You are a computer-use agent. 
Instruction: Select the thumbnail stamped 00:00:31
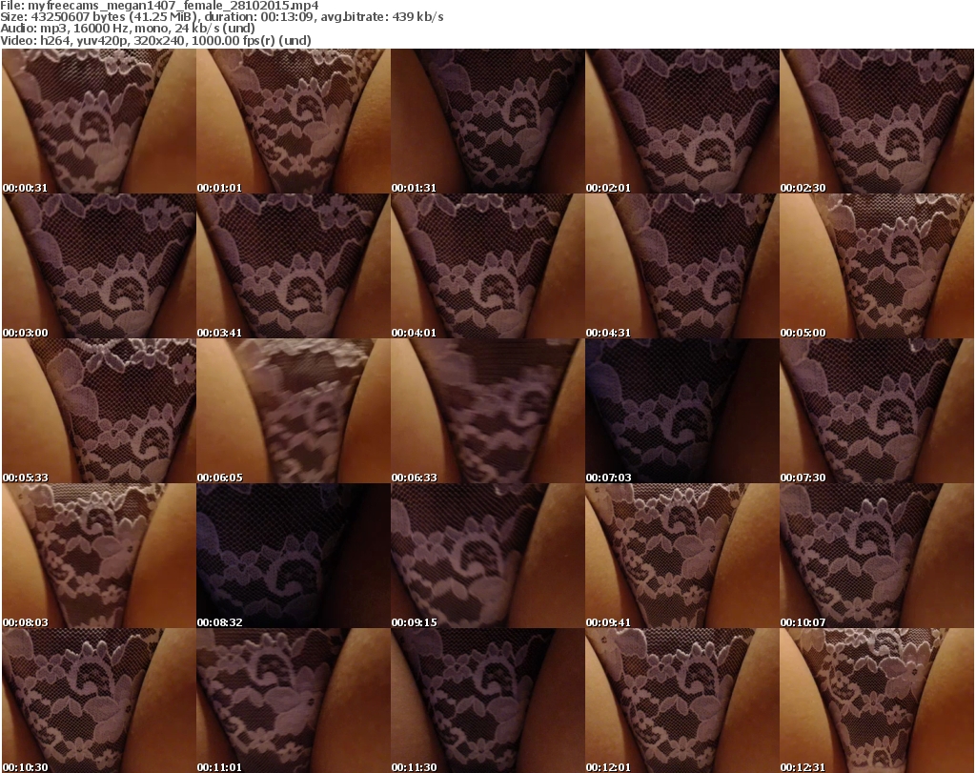[x=99, y=121]
